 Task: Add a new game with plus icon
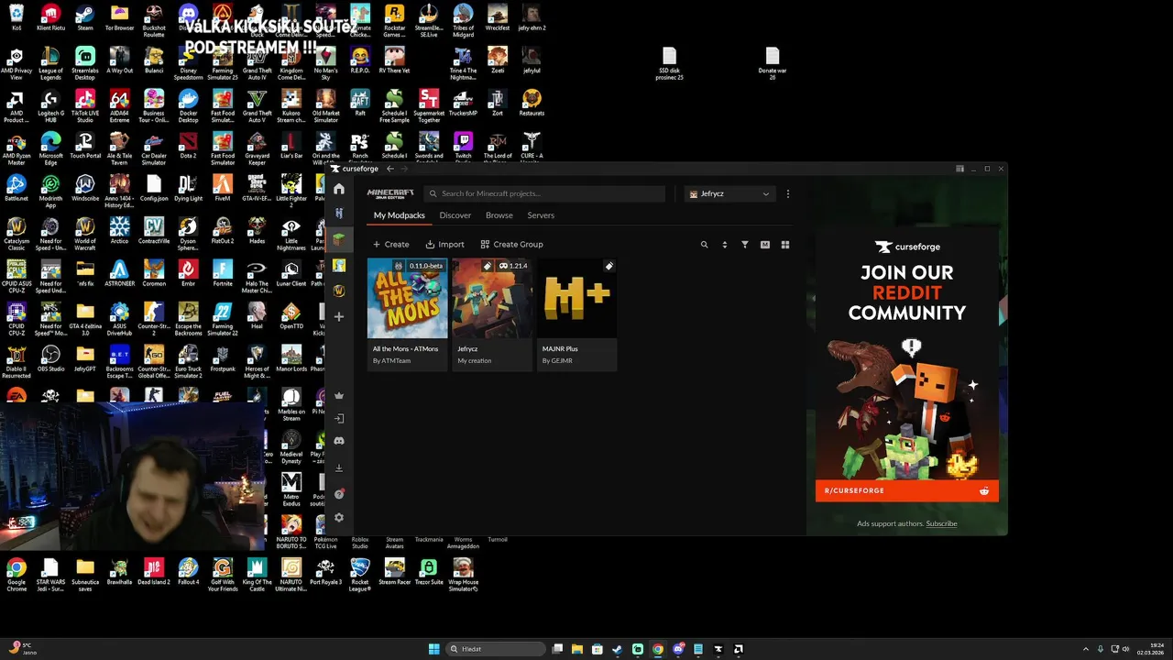click(339, 317)
